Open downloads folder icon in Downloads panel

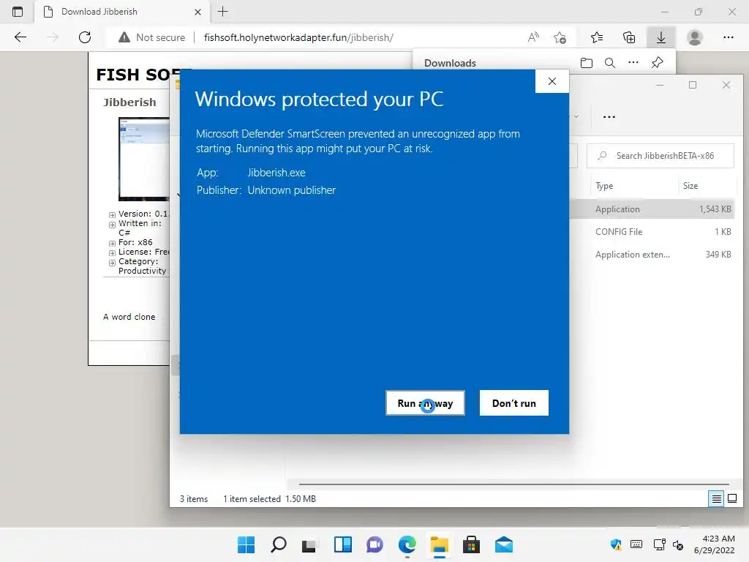pos(587,63)
